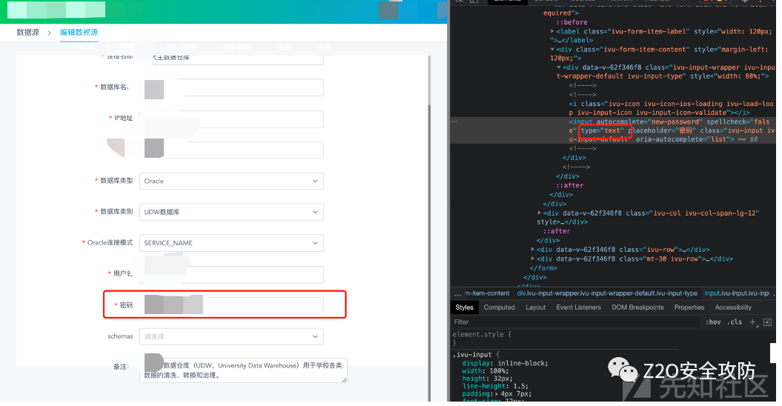Open the DOM Breakpoints tab
782x406 pixels.
pyautogui.click(x=638, y=307)
